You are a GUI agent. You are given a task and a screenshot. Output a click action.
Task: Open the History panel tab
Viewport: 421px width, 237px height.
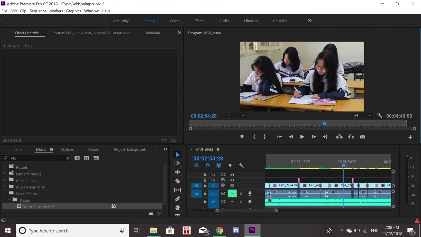[x=93, y=149]
